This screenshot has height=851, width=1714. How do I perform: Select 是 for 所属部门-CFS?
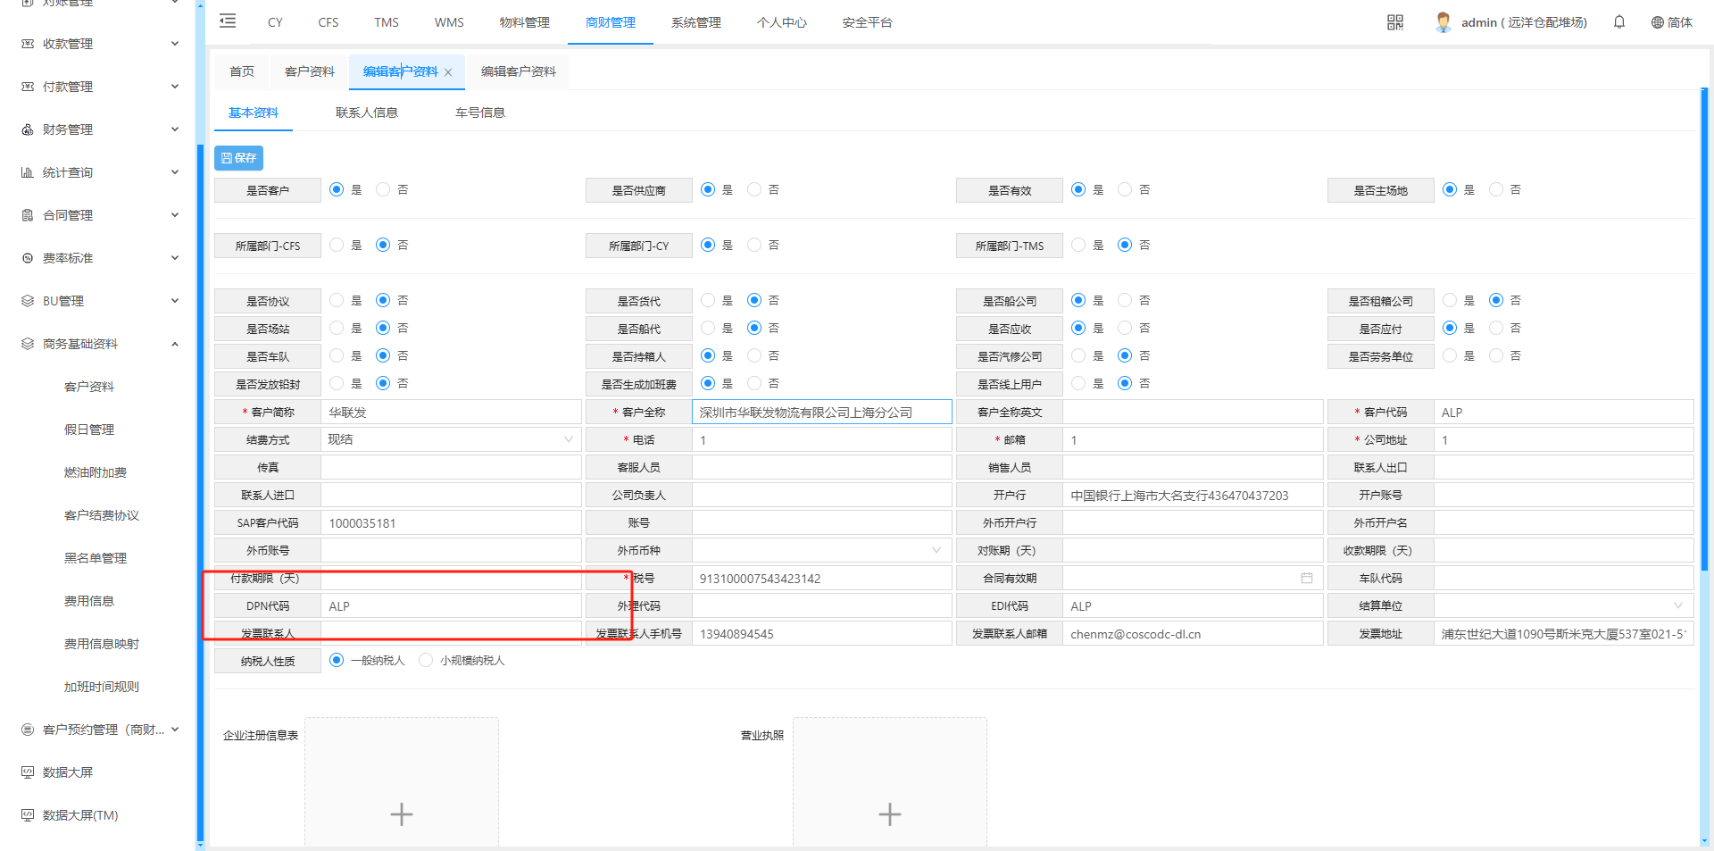tap(337, 245)
